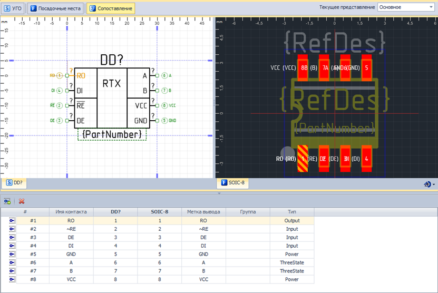
Task: Click the DD? symbol tab
Action: click(14, 183)
